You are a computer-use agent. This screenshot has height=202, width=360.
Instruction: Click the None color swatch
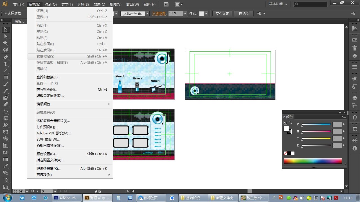285,153
